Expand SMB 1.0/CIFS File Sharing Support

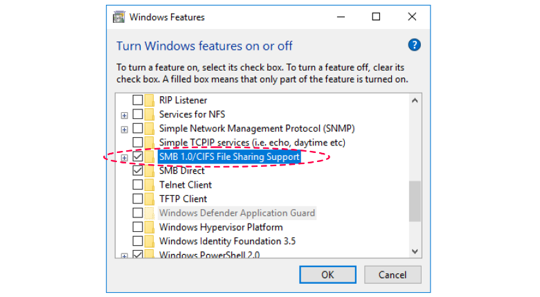pyautogui.click(x=125, y=158)
